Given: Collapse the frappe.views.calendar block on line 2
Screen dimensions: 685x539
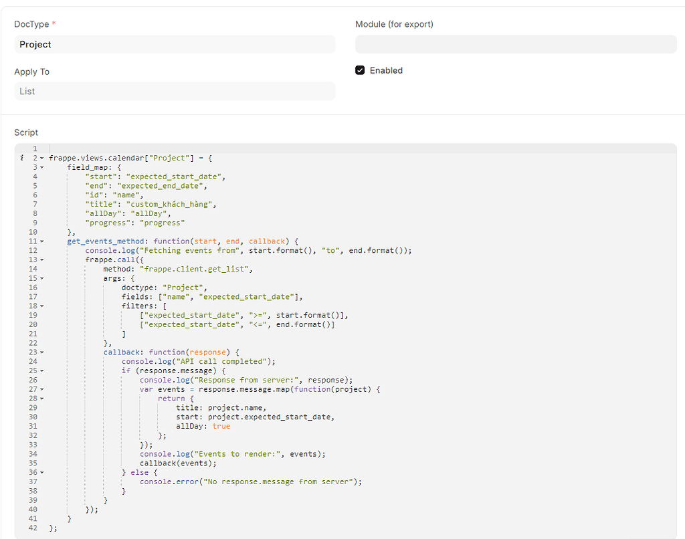Looking at the screenshot, I should click(43, 158).
